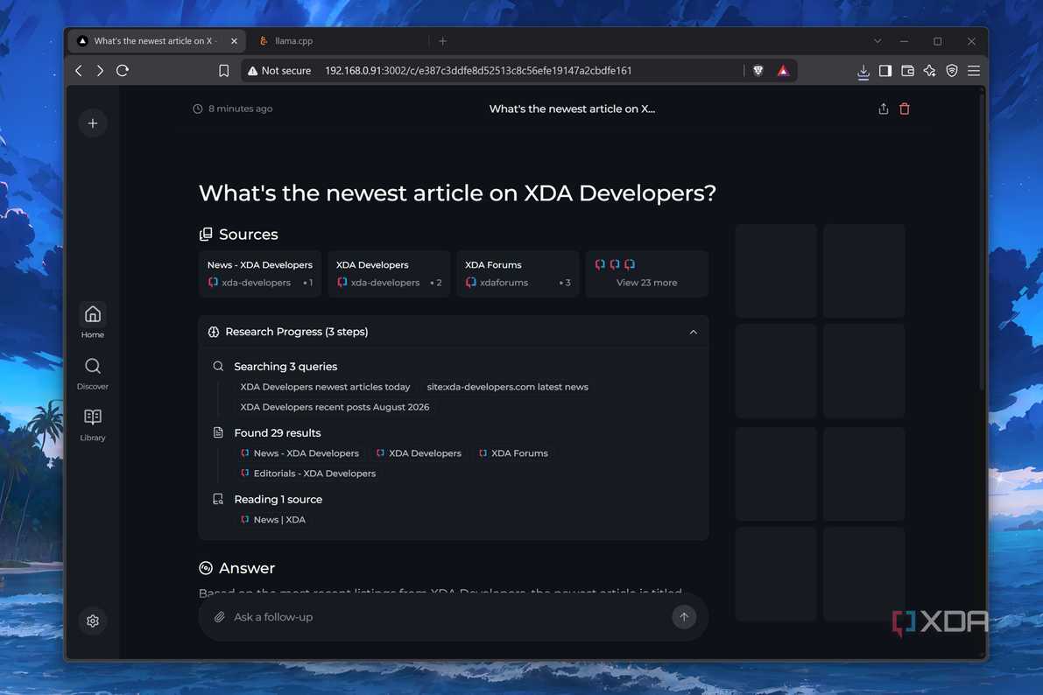Open Leo AI sparkle icon
Image resolution: width=1043 pixels, height=695 pixels.
coord(929,71)
